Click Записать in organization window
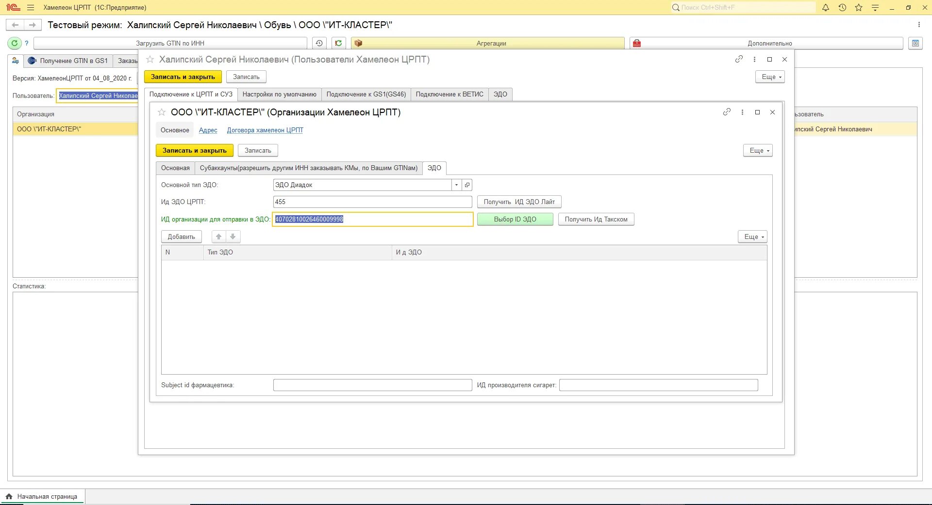The width and height of the screenshot is (932, 505). (x=258, y=150)
